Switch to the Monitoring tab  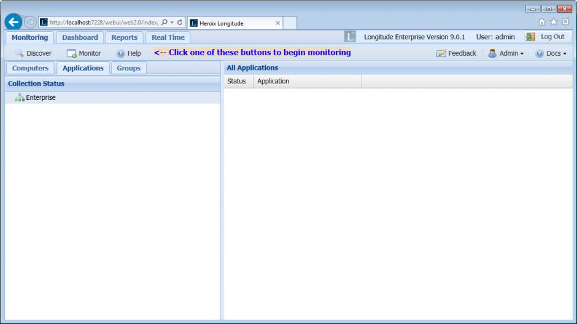[30, 37]
